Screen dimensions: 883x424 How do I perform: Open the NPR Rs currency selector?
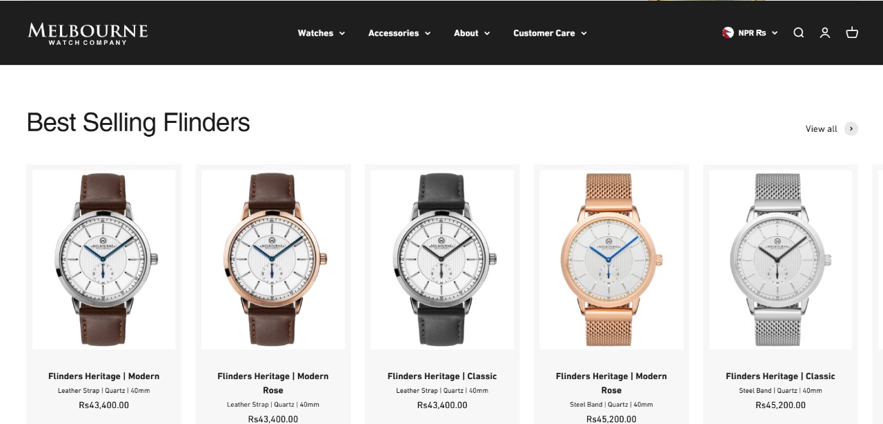[x=750, y=32]
